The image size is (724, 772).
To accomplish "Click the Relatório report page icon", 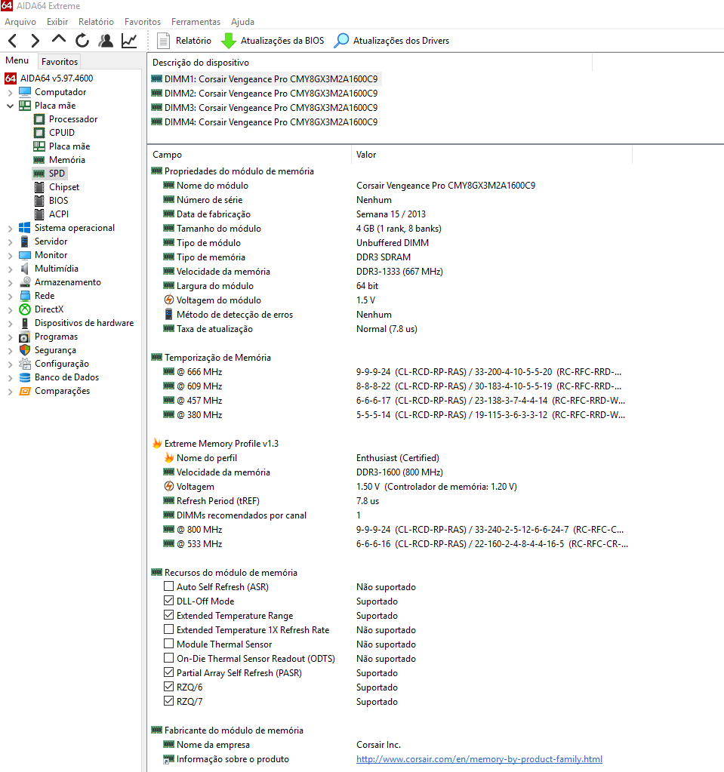I will point(163,40).
